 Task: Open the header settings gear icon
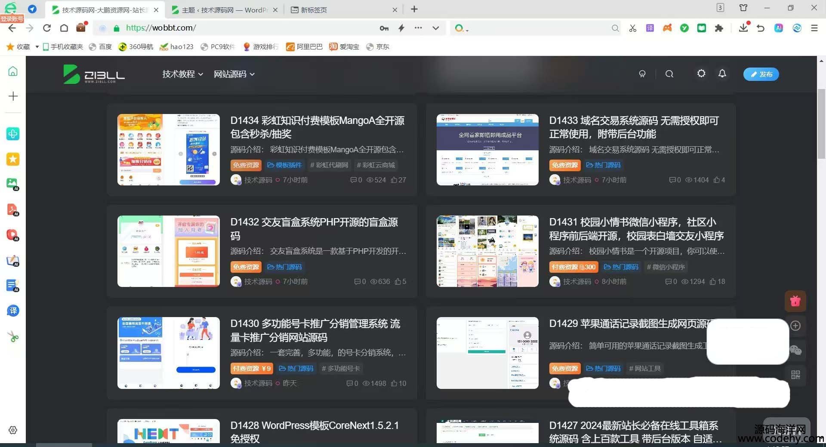[701, 74]
